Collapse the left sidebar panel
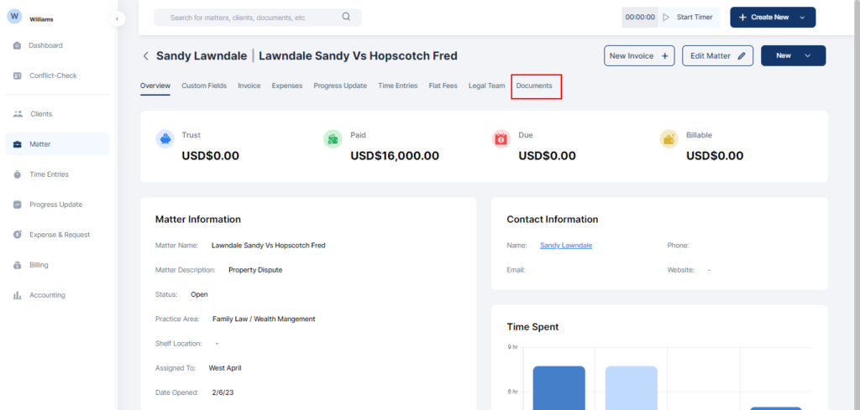This screenshot has width=860, height=410. pyautogui.click(x=118, y=18)
